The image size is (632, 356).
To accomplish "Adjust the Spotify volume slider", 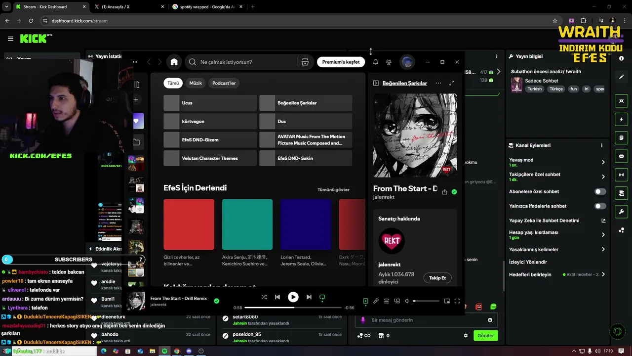I will tap(426, 301).
